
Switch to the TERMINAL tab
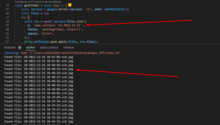pyautogui.click(x=69, y=48)
